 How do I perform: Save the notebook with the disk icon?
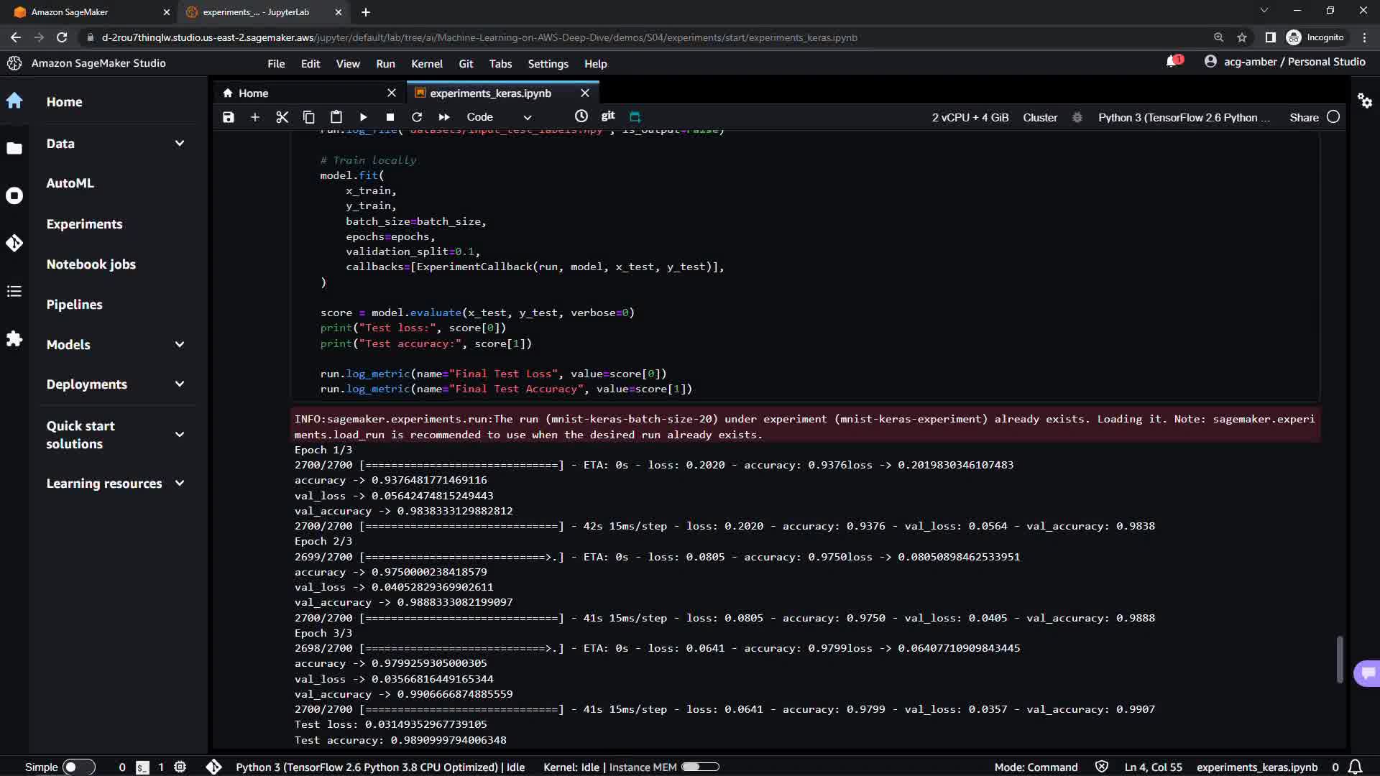229,117
